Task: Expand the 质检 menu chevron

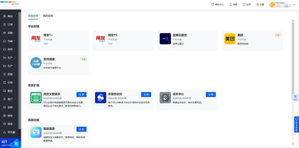Action: (15, 74)
